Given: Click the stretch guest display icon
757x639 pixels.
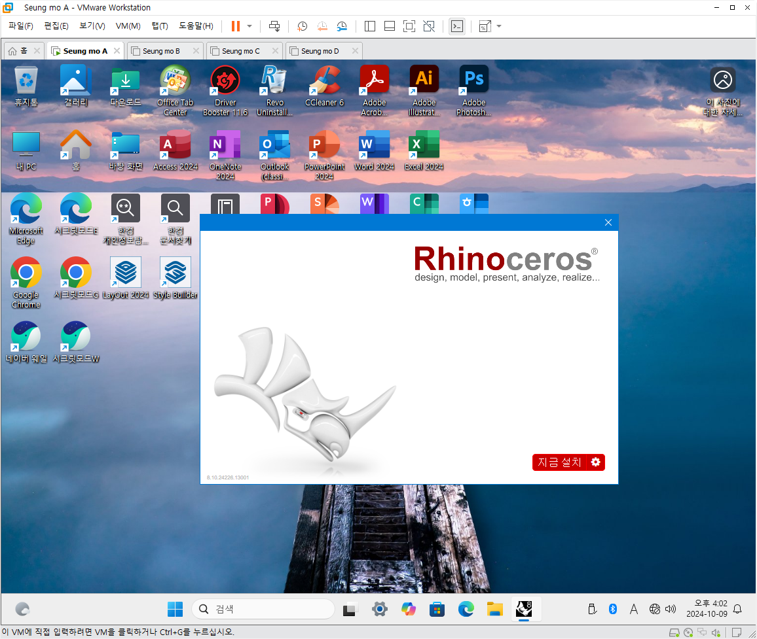Looking at the screenshot, I should point(485,26).
